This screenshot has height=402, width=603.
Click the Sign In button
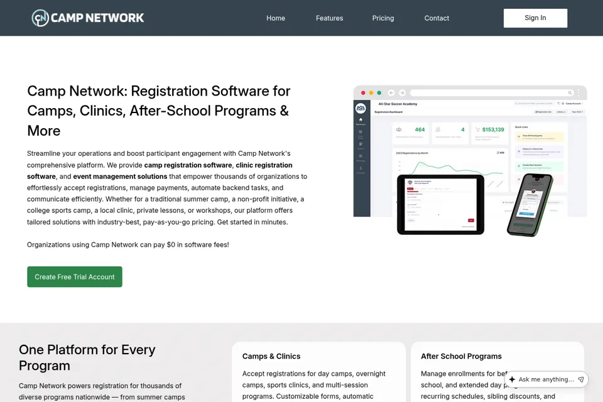click(535, 18)
